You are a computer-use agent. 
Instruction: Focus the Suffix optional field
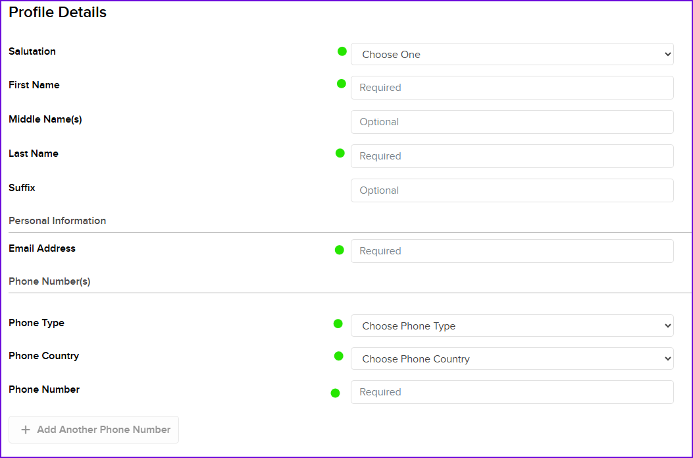512,190
